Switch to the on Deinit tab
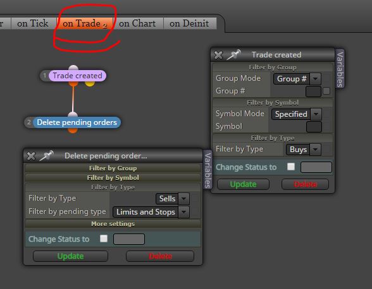The width and height of the screenshot is (372, 289). coord(189,23)
